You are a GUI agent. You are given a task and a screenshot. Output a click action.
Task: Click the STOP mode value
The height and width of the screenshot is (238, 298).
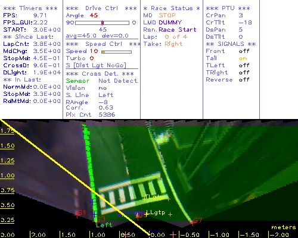167,15
